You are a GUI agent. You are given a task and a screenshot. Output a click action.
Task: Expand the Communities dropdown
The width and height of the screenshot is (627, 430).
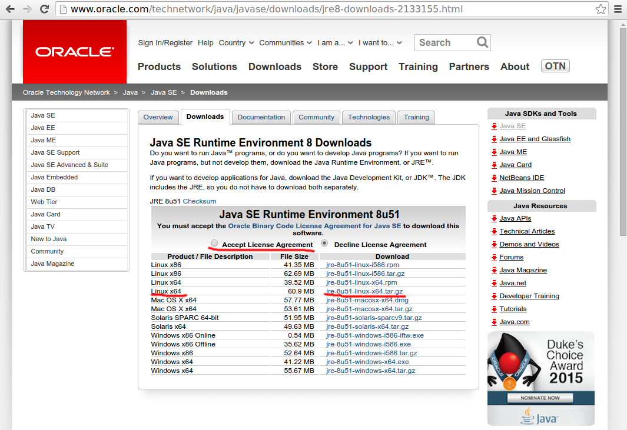click(x=286, y=43)
